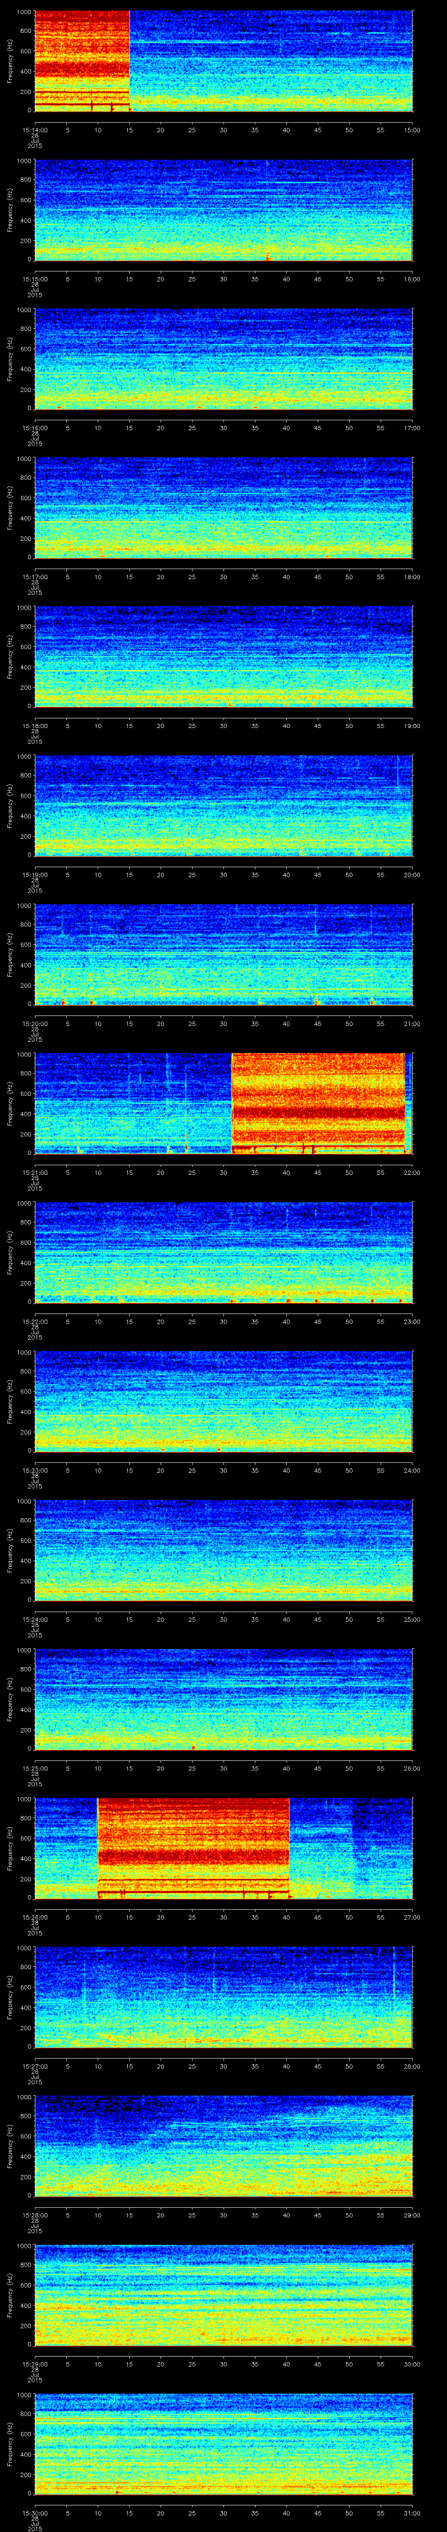The image size is (447, 2532).
Task: Select the red broadband burst in the 15:14:00 spectrogram
Action: [82, 61]
